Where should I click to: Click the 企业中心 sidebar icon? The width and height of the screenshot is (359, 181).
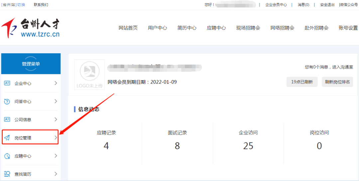point(7,83)
